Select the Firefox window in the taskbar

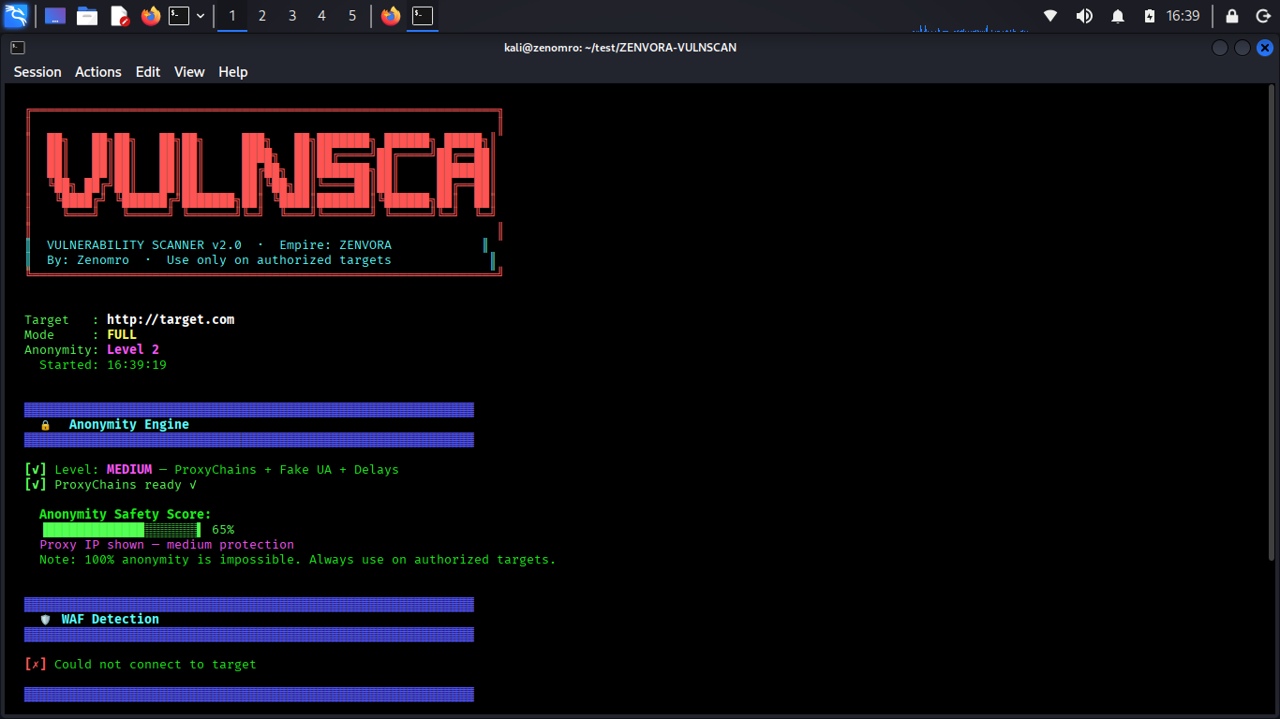tap(391, 16)
